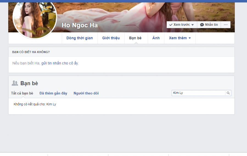Click the gửi tin nhắn cho cô ấy link
The width and height of the screenshot is (247, 156).
click(60, 63)
